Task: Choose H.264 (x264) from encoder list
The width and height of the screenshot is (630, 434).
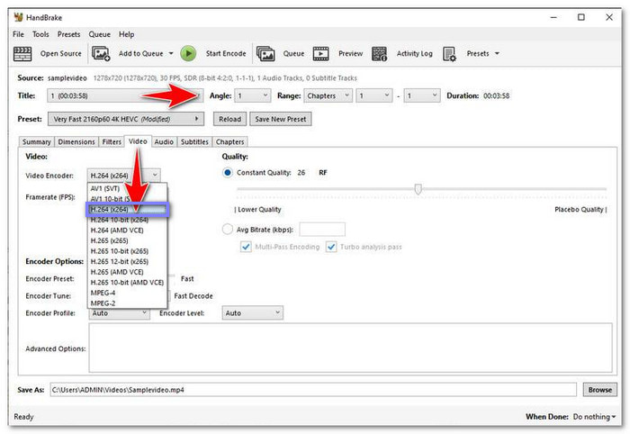Action: 127,210
